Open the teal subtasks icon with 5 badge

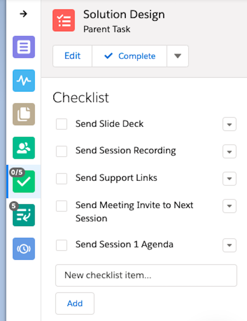coord(24,215)
